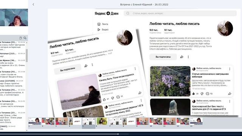Dislike the Каналу быть post
Image resolution: width=242 pixels, height=136 pixels.
[113, 98]
